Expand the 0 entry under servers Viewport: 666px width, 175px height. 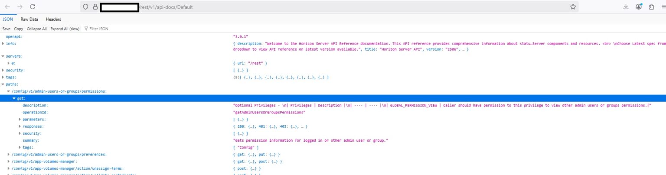9,63
